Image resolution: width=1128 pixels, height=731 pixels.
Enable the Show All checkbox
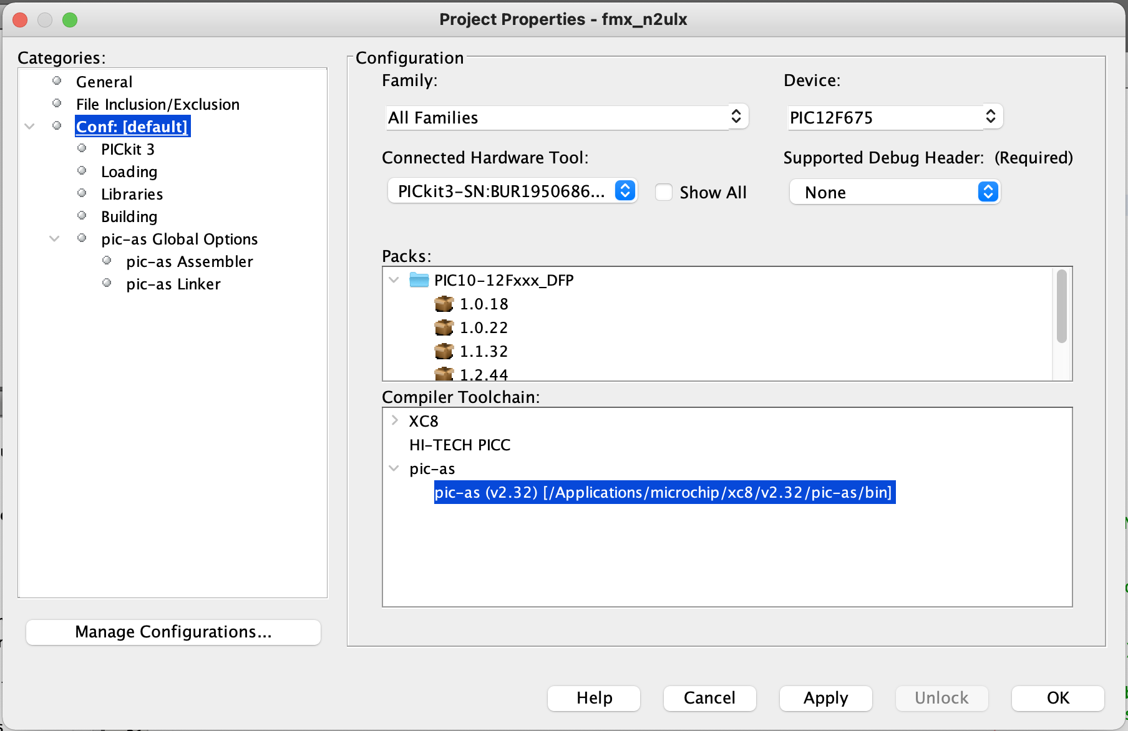point(664,192)
